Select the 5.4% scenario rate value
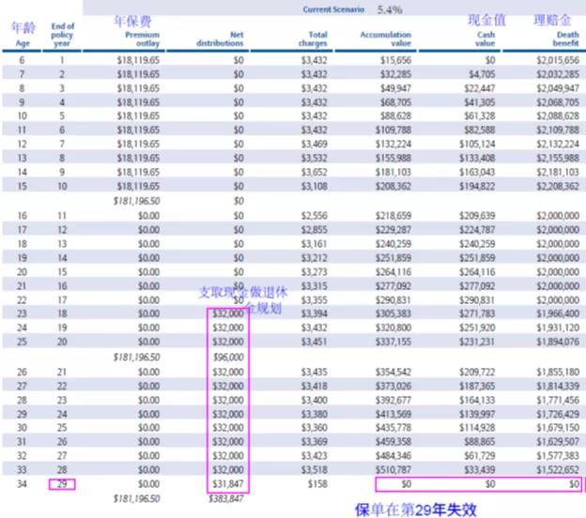586x518 pixels. 390,9
